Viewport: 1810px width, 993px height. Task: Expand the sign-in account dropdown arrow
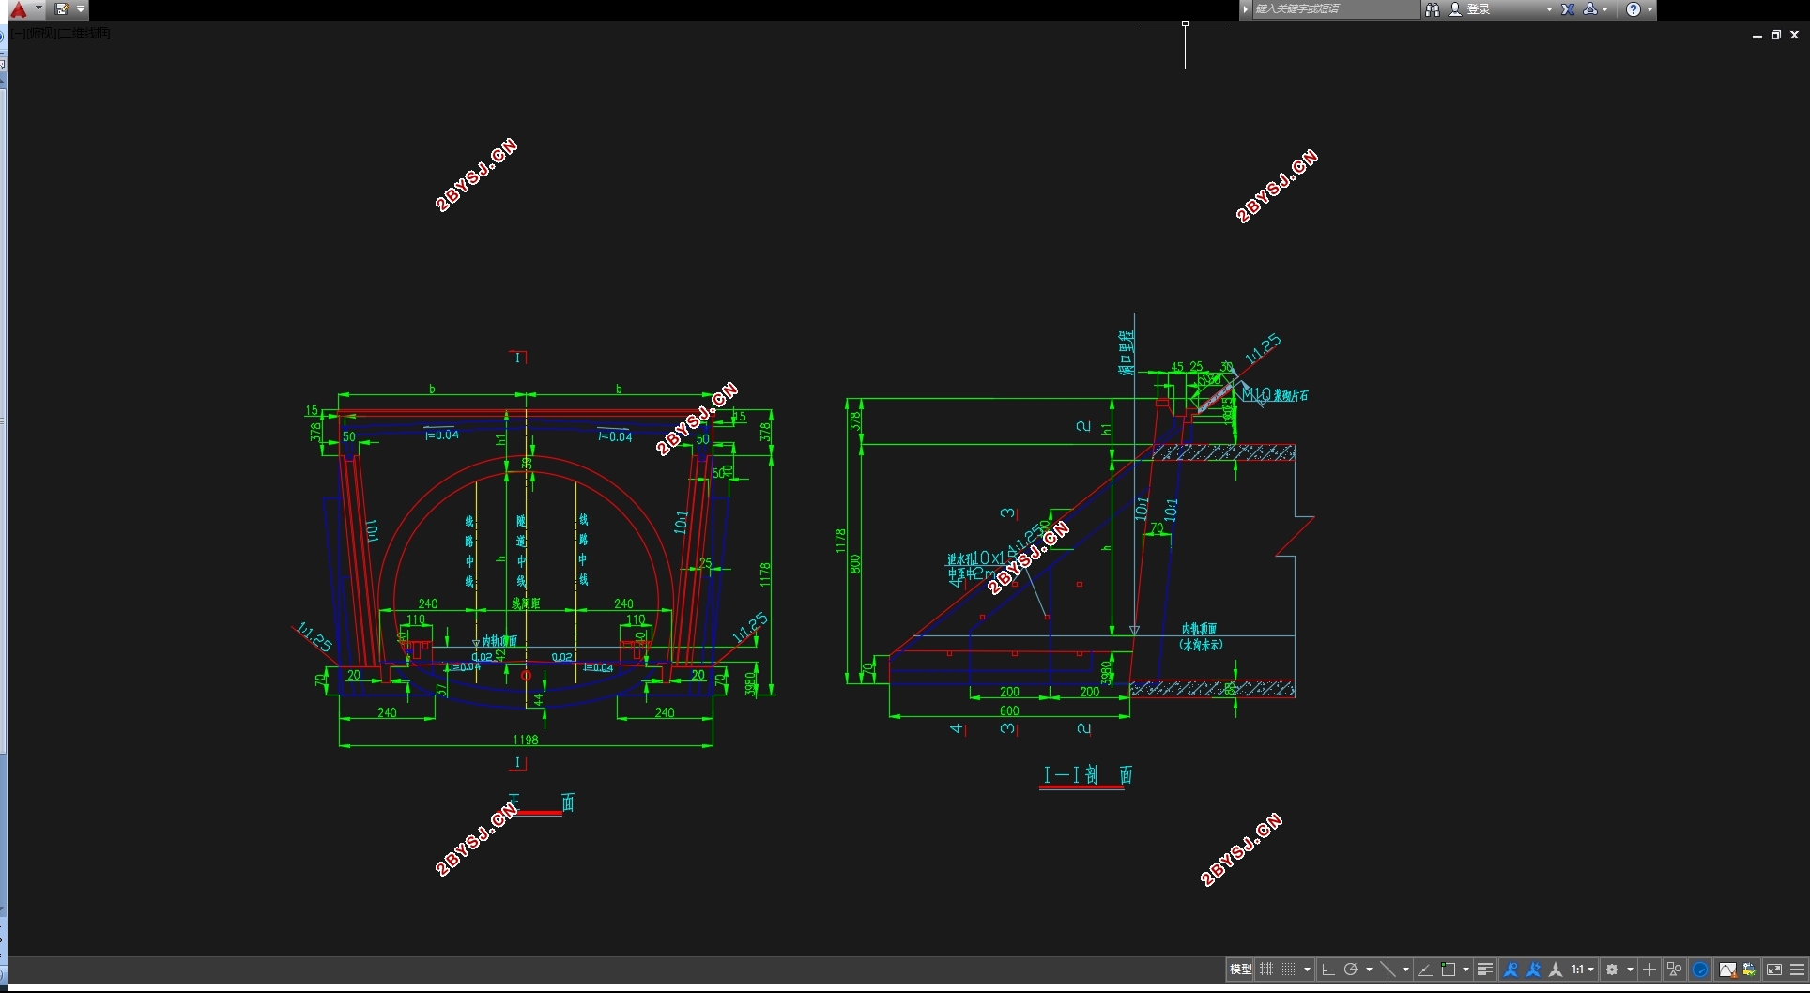(1549, 9)
